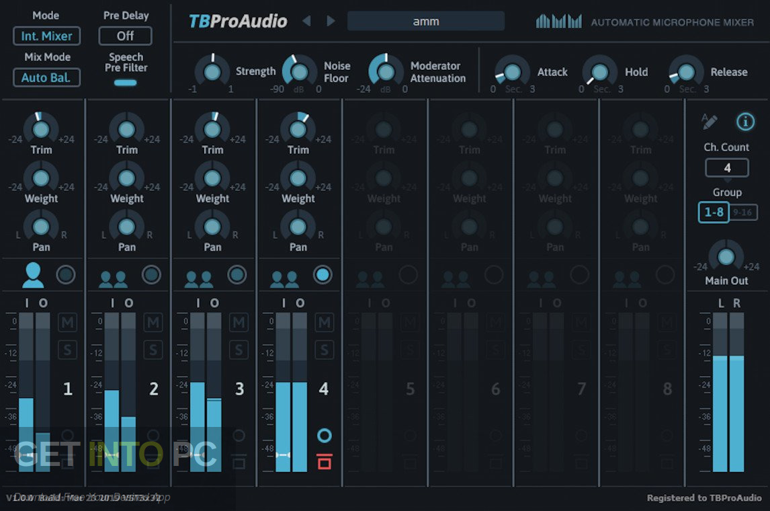Screen dimensions: 770x511
Task: Click channel 1 single person moderator icon
Action: [33, 275]
